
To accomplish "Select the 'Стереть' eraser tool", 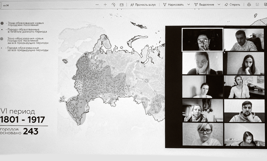I will 232,5.
